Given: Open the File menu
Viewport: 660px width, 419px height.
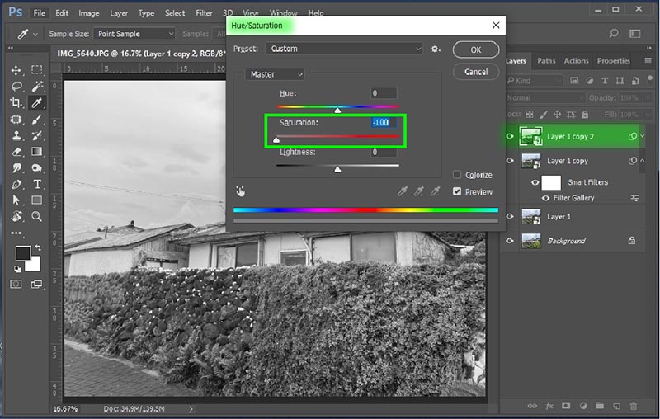Looking at the screenshot, I should tap(39, 13).
